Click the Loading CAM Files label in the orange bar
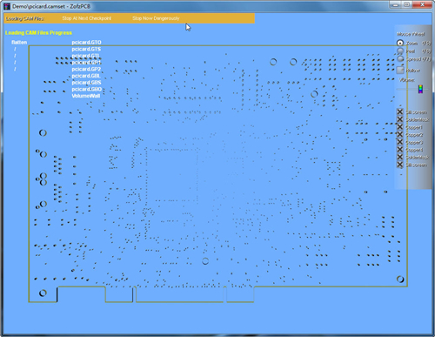Screen dimensions: 435x337 pyautogui.click(x=25, y=18)
